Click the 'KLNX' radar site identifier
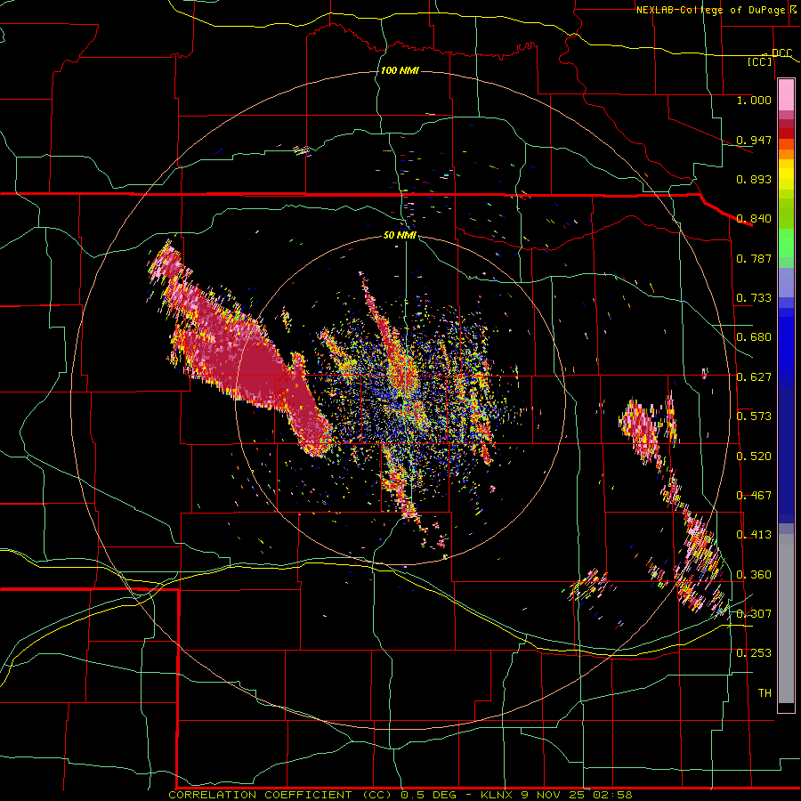 497,795
